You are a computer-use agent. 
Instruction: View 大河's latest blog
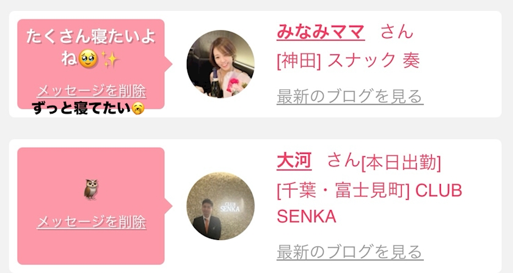pyautogui.click(x=350, y=252)
